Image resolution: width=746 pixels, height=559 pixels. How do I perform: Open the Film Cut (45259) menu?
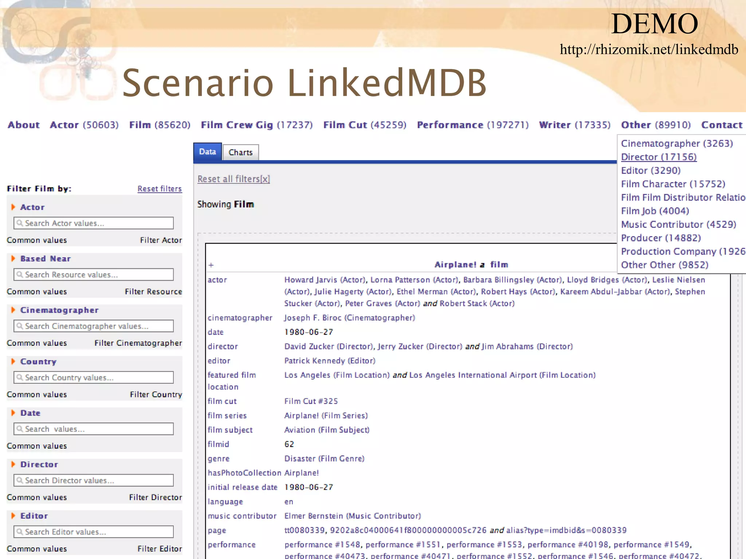click(x=365, y=125)
